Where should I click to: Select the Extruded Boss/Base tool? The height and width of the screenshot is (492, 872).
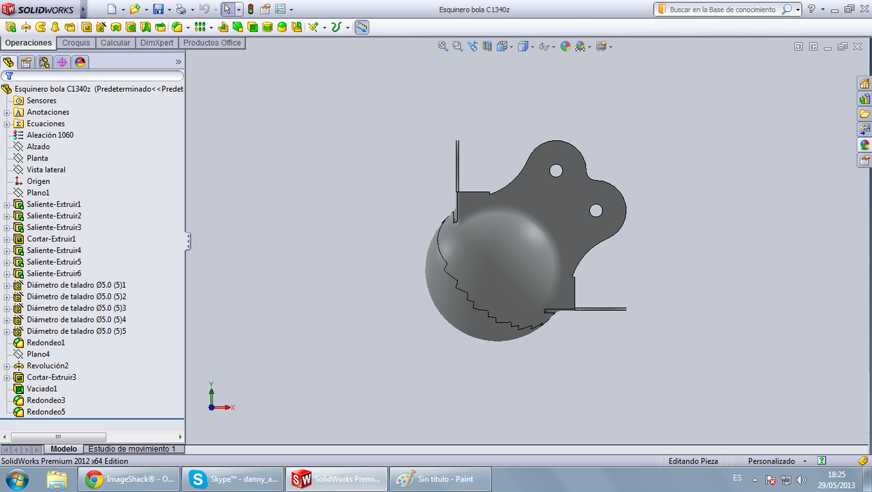[x=10, y=27]
